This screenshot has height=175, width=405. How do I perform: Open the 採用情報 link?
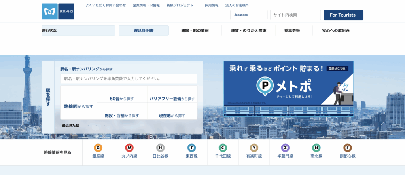pyautogui.click(x=212, y=5)
